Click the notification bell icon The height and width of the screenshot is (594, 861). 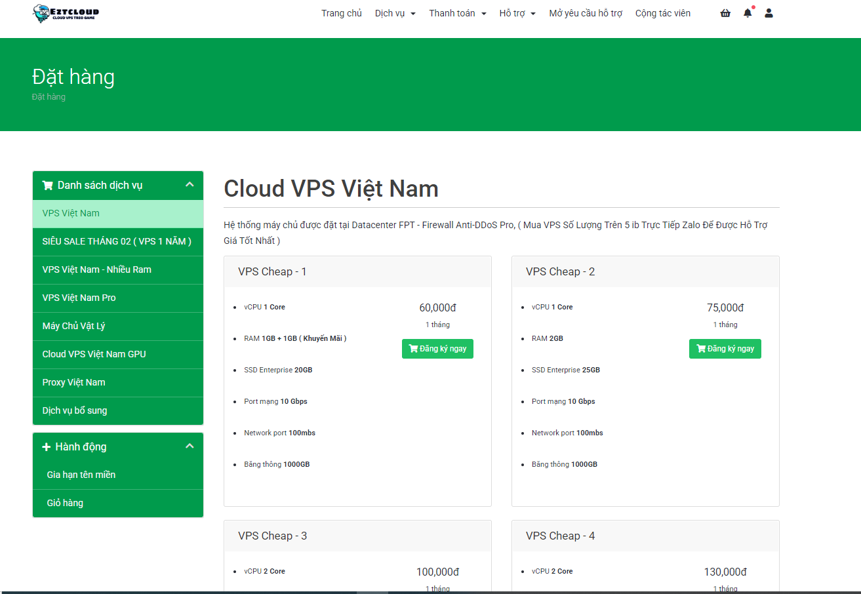[748, 13]
